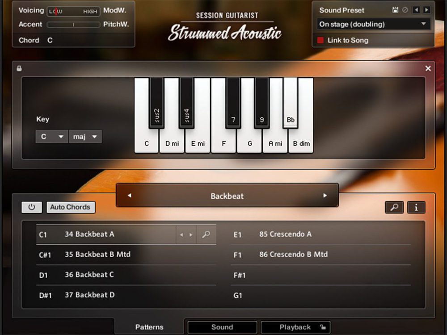Toggle the Auto Chords button

pyautogui.click(x=71, y=207)
